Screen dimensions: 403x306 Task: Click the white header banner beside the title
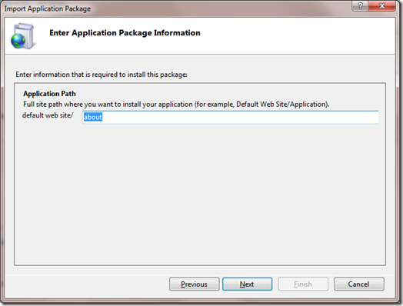295,35
